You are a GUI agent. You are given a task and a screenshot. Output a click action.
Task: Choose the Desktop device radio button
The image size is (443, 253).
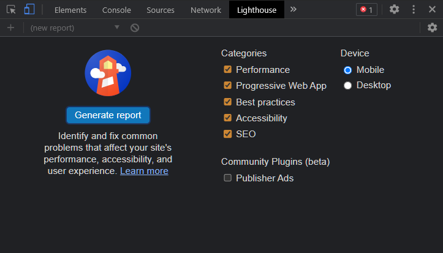347,85
